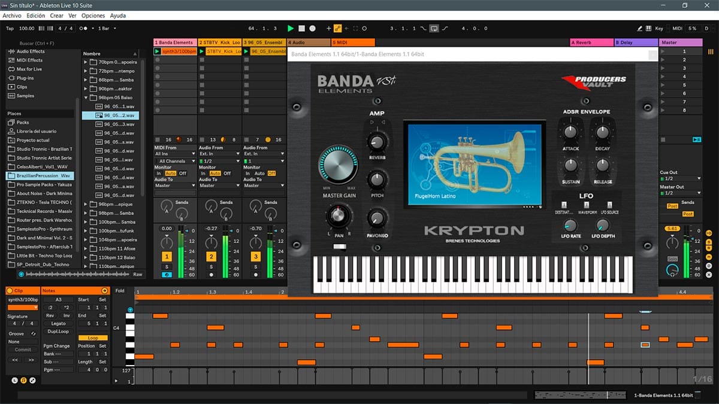Open the Samples browser category

[x=25, y=96]
